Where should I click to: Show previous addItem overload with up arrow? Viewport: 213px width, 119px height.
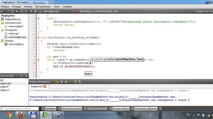coord(92,59)
